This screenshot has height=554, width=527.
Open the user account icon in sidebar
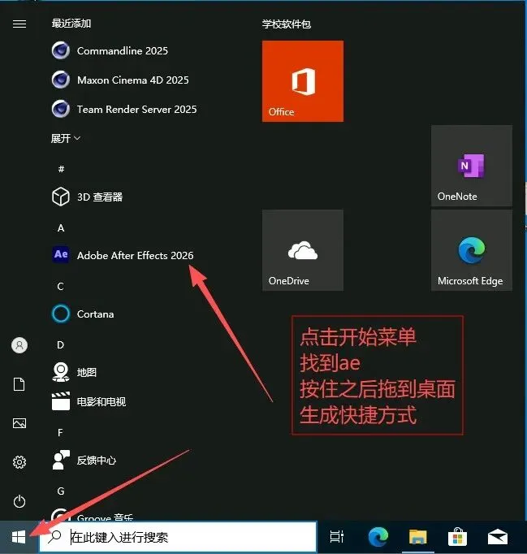(x=19, y=345)
